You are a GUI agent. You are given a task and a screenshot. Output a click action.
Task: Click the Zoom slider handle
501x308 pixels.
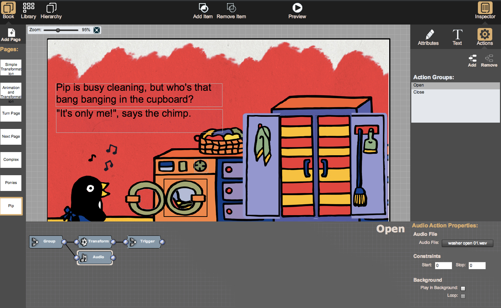(x=58, y=30)
